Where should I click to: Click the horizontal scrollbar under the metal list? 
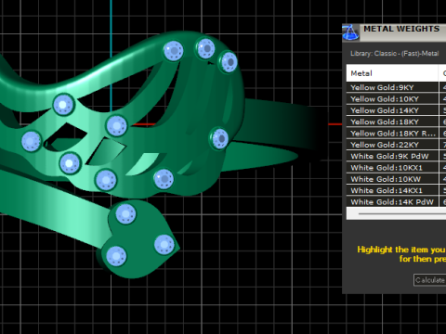pos(397,213)
